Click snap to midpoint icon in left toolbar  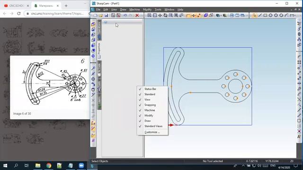[x=93, y=74]
